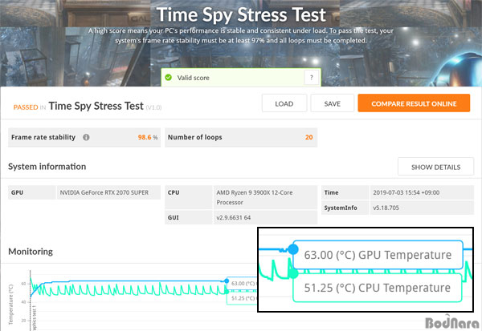This screenshot has height=331, width=482.
Task: Click the SystemInfo version v5.18.705
Action: 386,208
